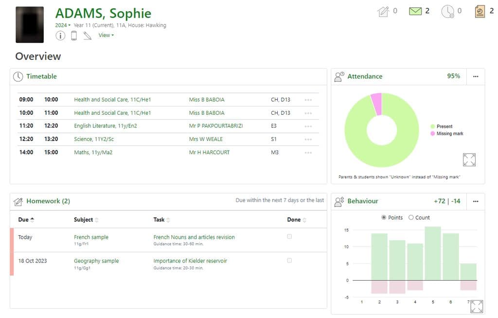The height and width of the screenshot is (318, 498).
Task: Click the student info icon under the name
Action: [x=60, y=35]
